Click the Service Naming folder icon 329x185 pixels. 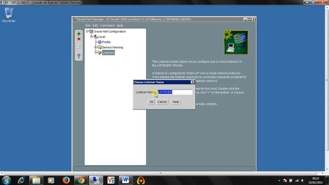tap(100, 47)
